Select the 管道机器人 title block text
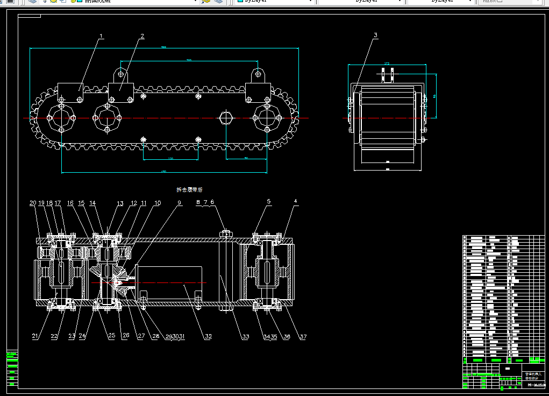Viewport: 549px width, 396px height. point(533,374)
